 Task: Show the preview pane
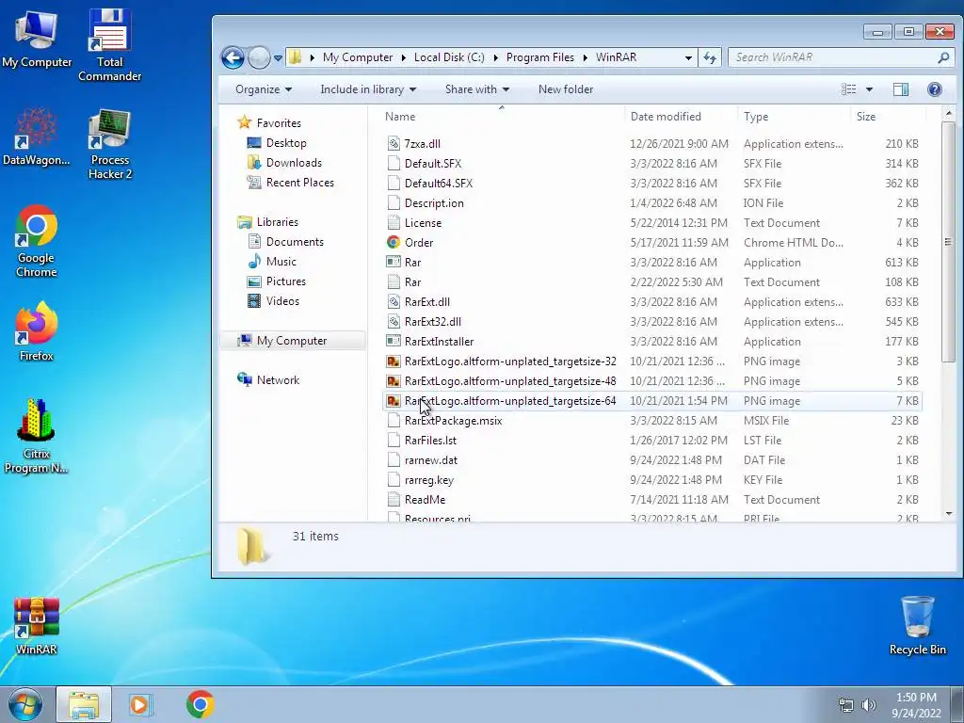(901, 89)
